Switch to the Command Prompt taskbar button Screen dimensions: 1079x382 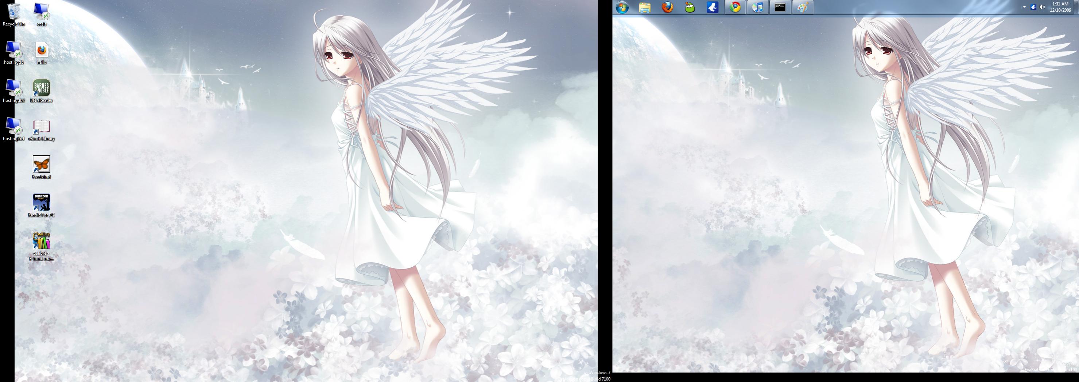pyautogui.click(x=780, y=7)
